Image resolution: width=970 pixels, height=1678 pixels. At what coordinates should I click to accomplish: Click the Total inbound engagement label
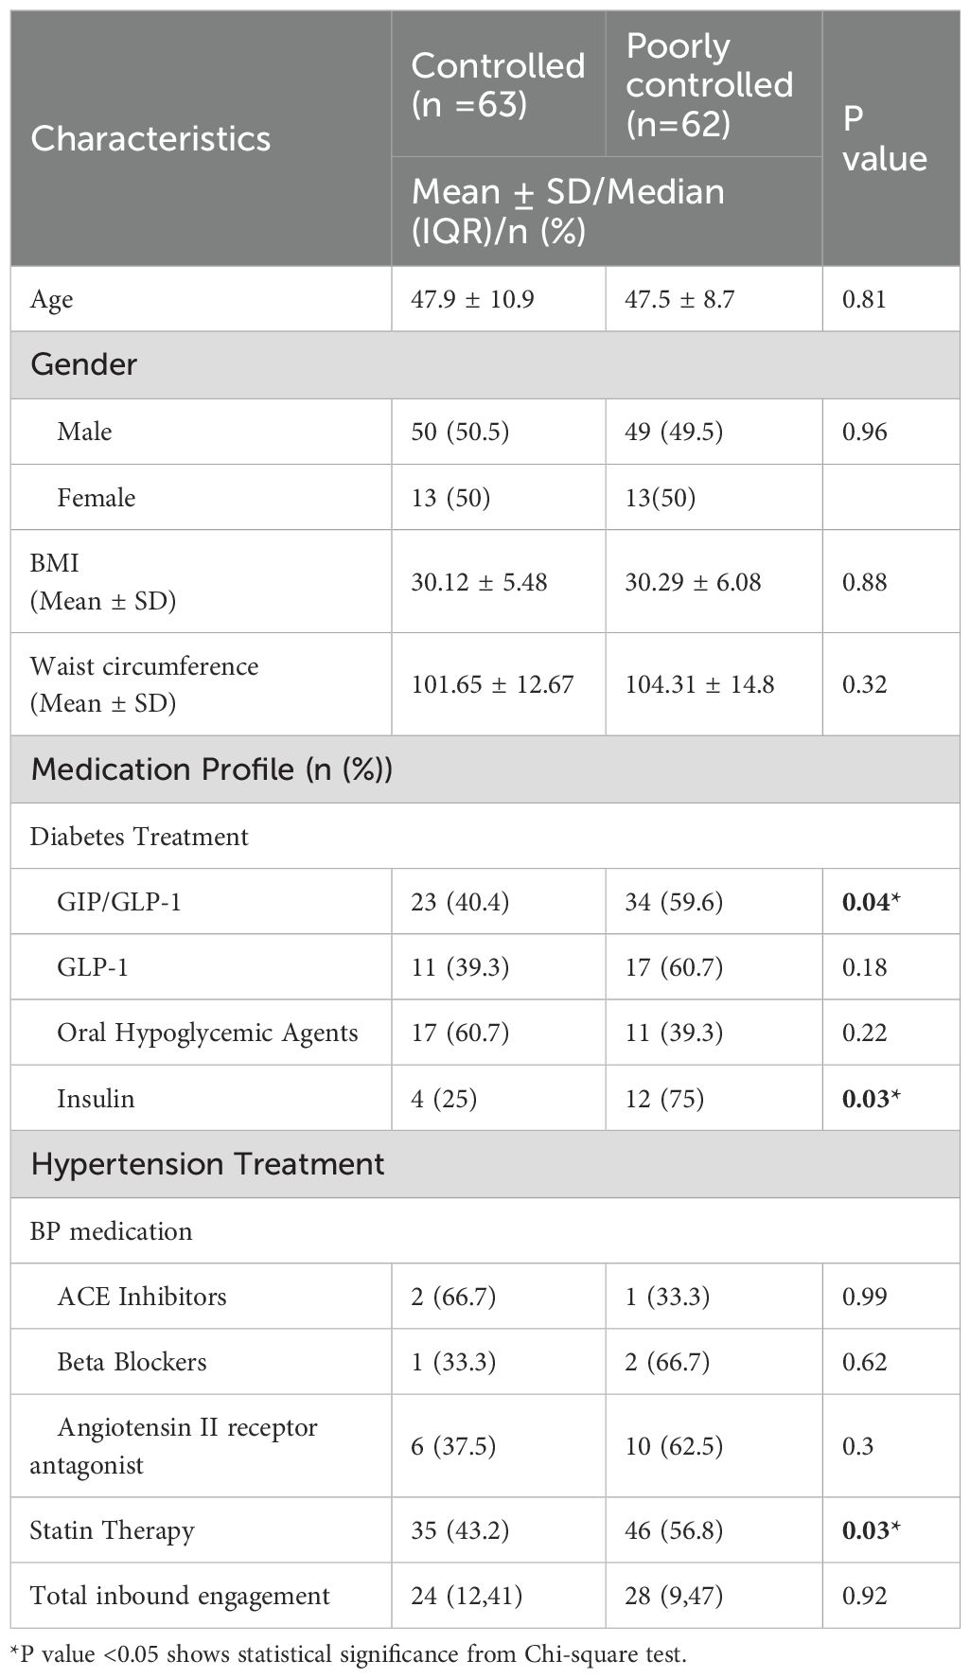(x=180, y=1596)
